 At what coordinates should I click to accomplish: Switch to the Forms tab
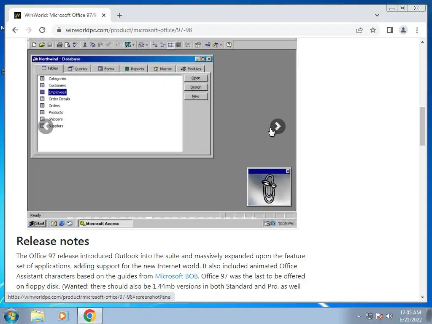pyautogui.click(x=106, y=69)
